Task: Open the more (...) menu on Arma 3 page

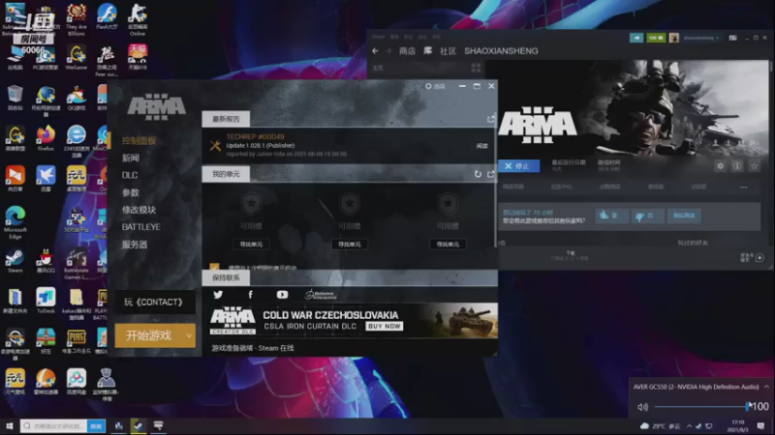Action: pyautogui.click(x=743, y=187)
